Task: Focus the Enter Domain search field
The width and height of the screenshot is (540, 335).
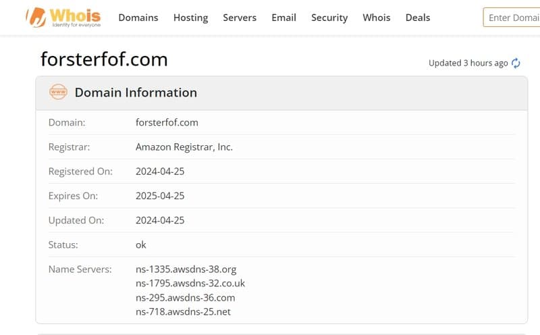Action: 513,18
